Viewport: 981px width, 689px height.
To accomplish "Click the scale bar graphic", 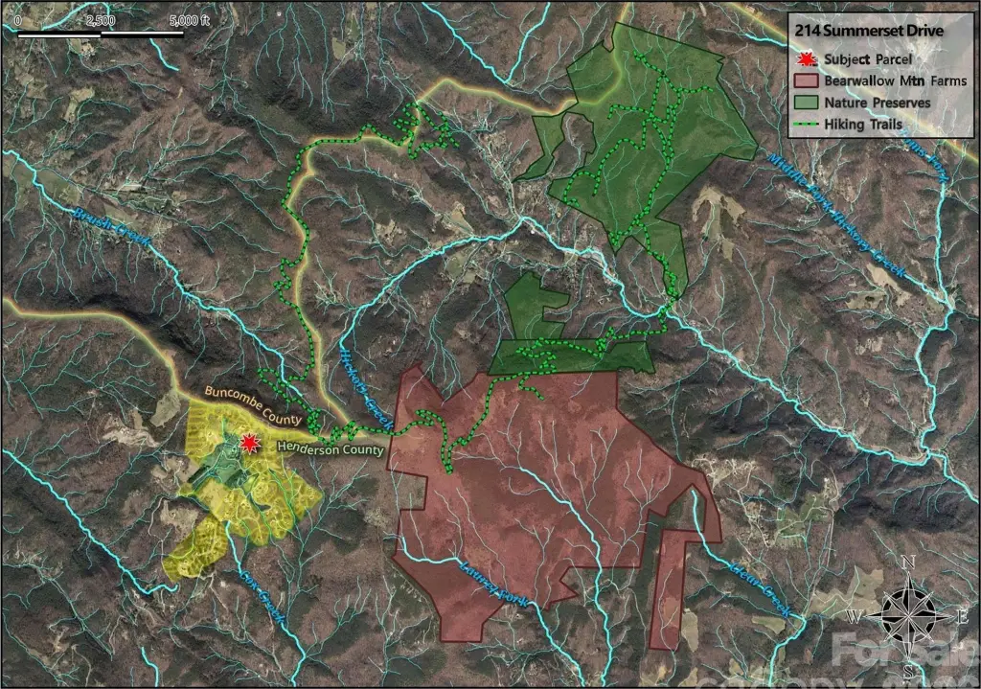I will (x=101, y=34).
